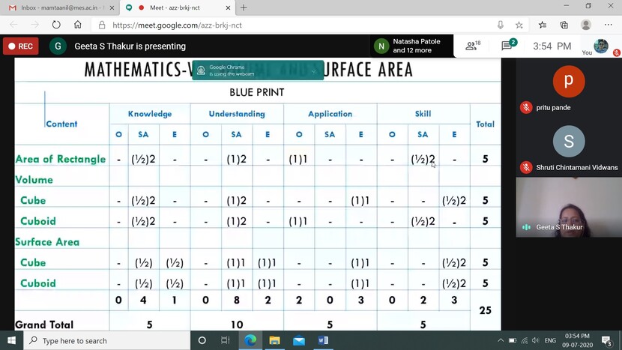Open Word from the taskbar
Viewport: 622px width, 350px height.
pos(323,340)
